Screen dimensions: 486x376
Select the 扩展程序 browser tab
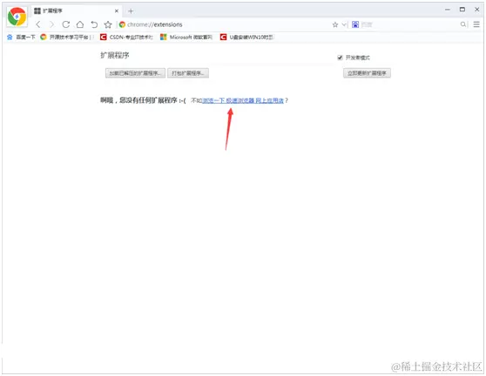click(77, 10)
